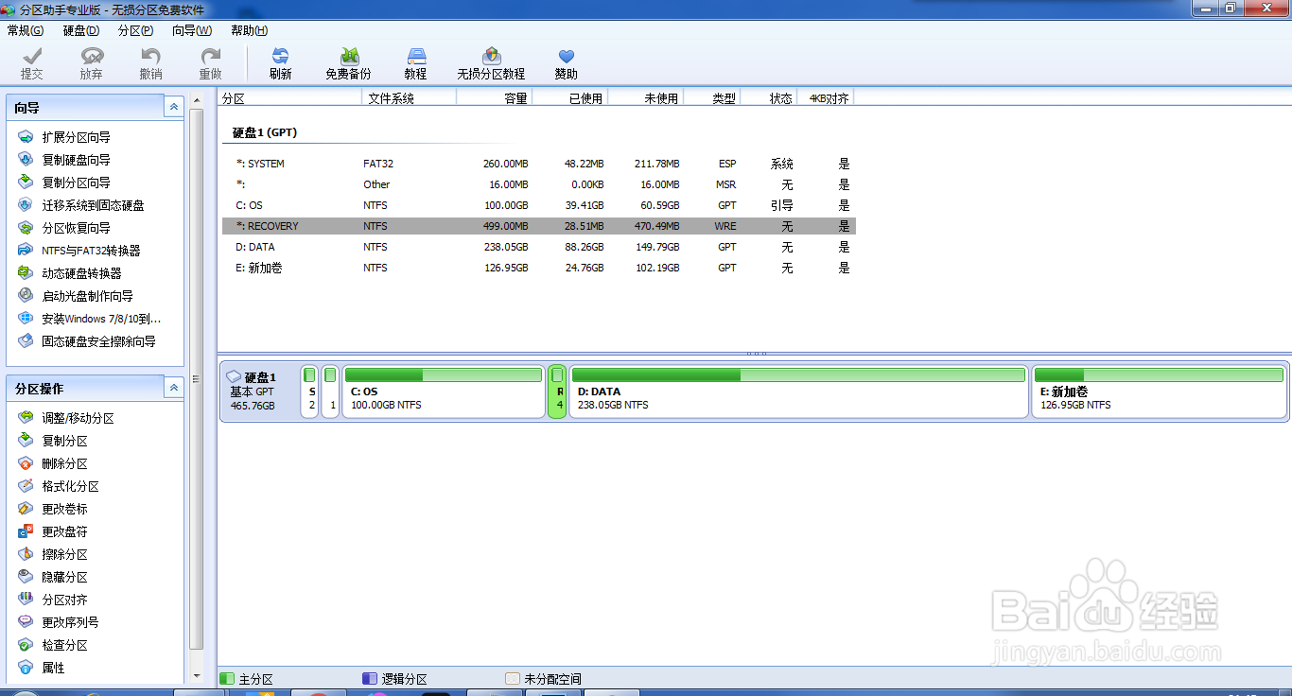Collapse the 分区操作 panel
1292x696 pixels.
174,388
